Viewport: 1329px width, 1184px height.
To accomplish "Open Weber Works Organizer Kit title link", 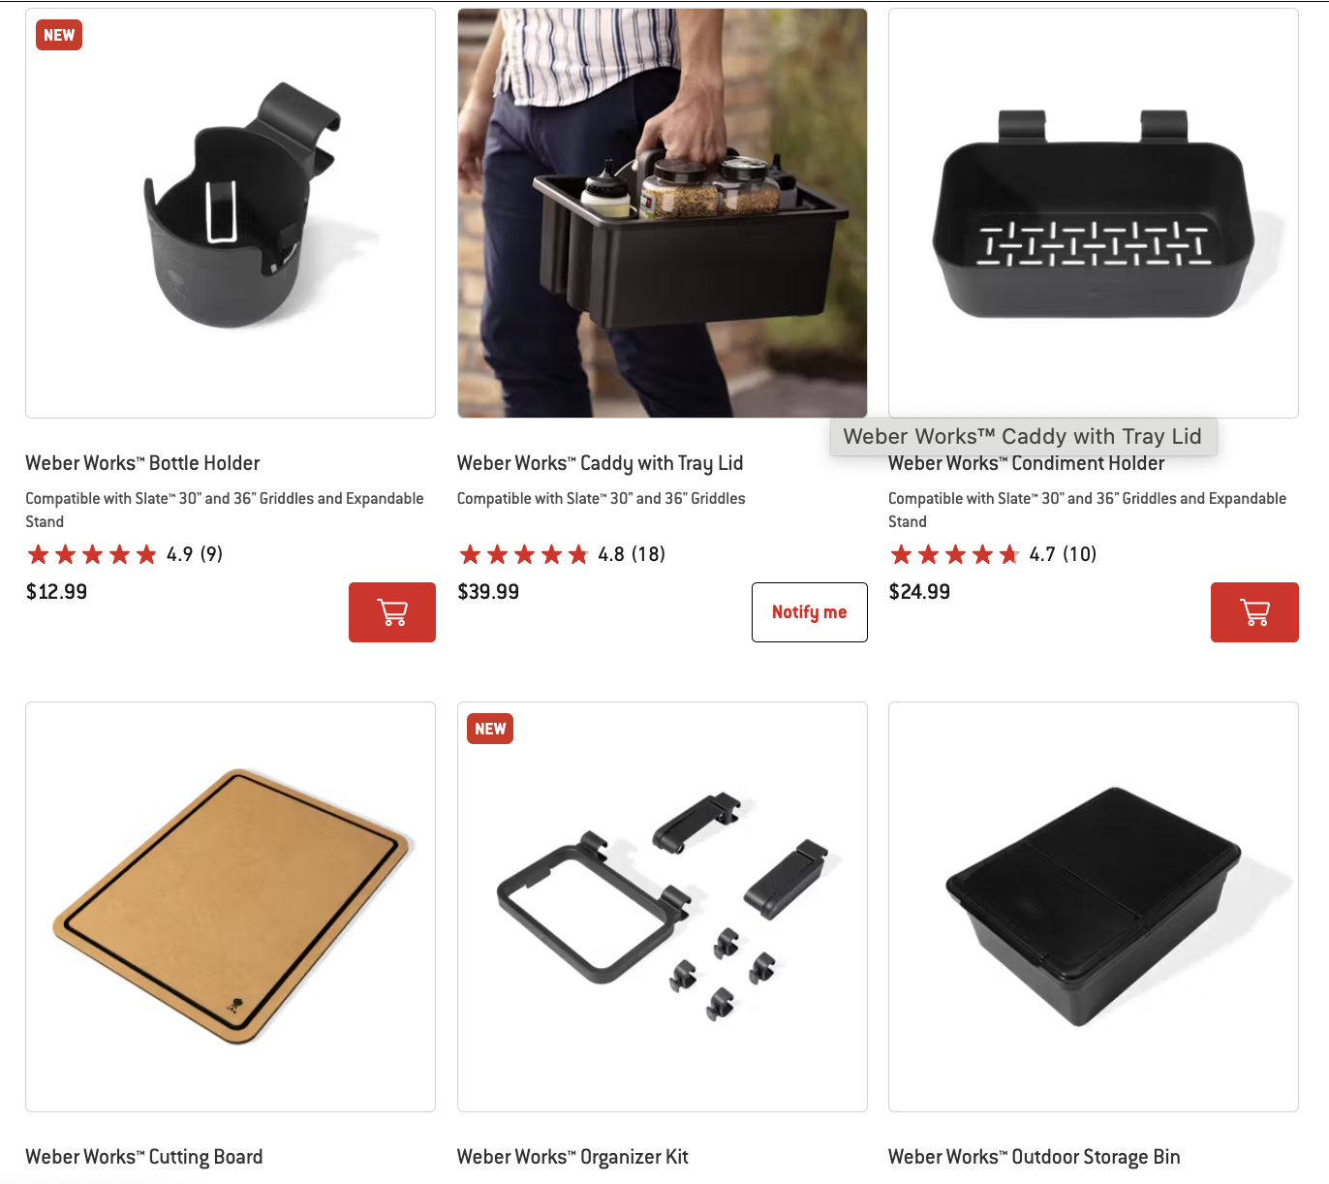I will click(x=572, y=1157).
